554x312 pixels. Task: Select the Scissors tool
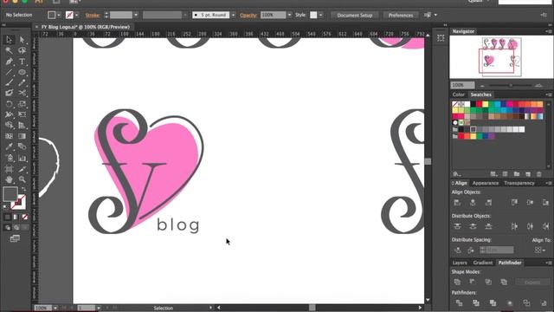tap(22, 93)
